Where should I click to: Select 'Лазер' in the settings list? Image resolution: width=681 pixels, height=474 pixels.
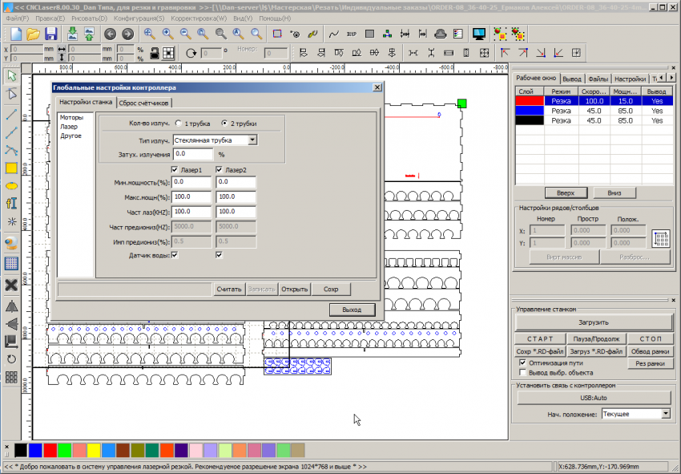[x=69, y=127]
